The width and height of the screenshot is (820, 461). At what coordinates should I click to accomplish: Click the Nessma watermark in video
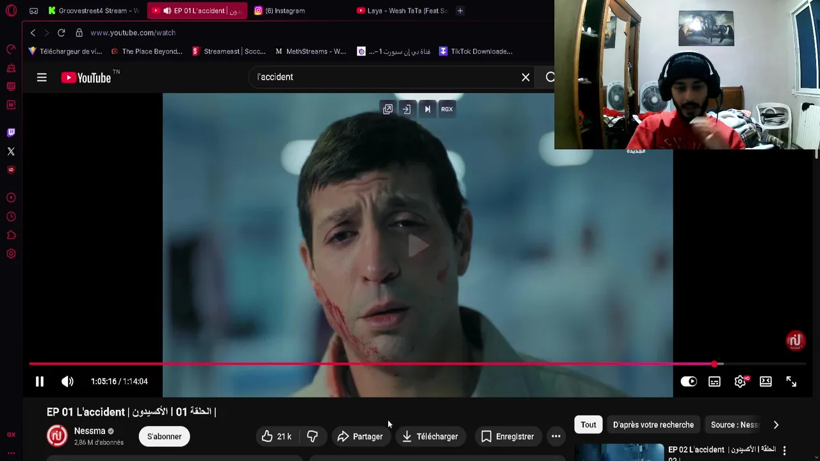[795, 341]
